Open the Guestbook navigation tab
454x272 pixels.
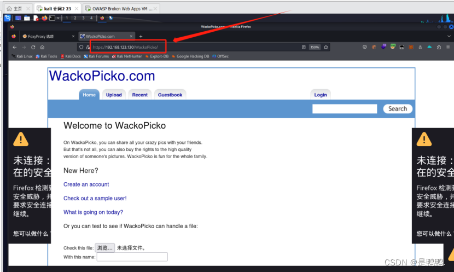pyautogui.click(x=170, y=95)
